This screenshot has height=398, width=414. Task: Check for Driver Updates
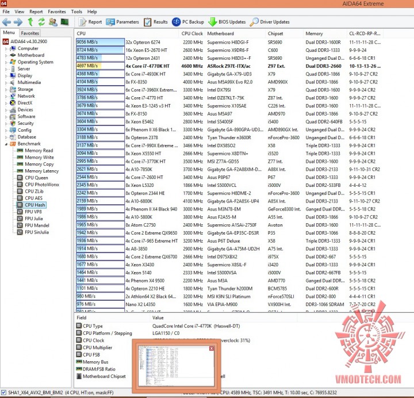pyautogui.click(x=270, y=22)
